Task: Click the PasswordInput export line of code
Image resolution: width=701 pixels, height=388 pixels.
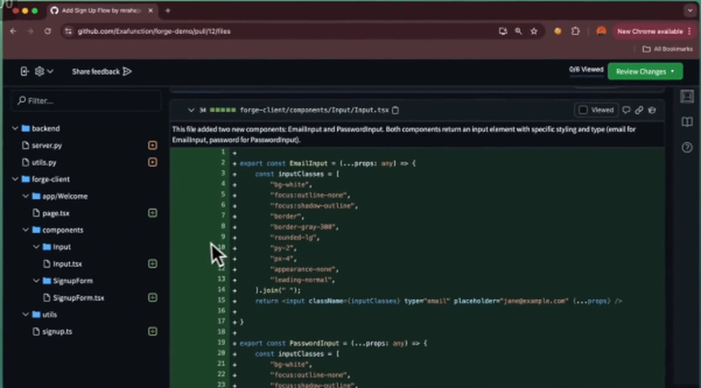Action: point(333,343)
